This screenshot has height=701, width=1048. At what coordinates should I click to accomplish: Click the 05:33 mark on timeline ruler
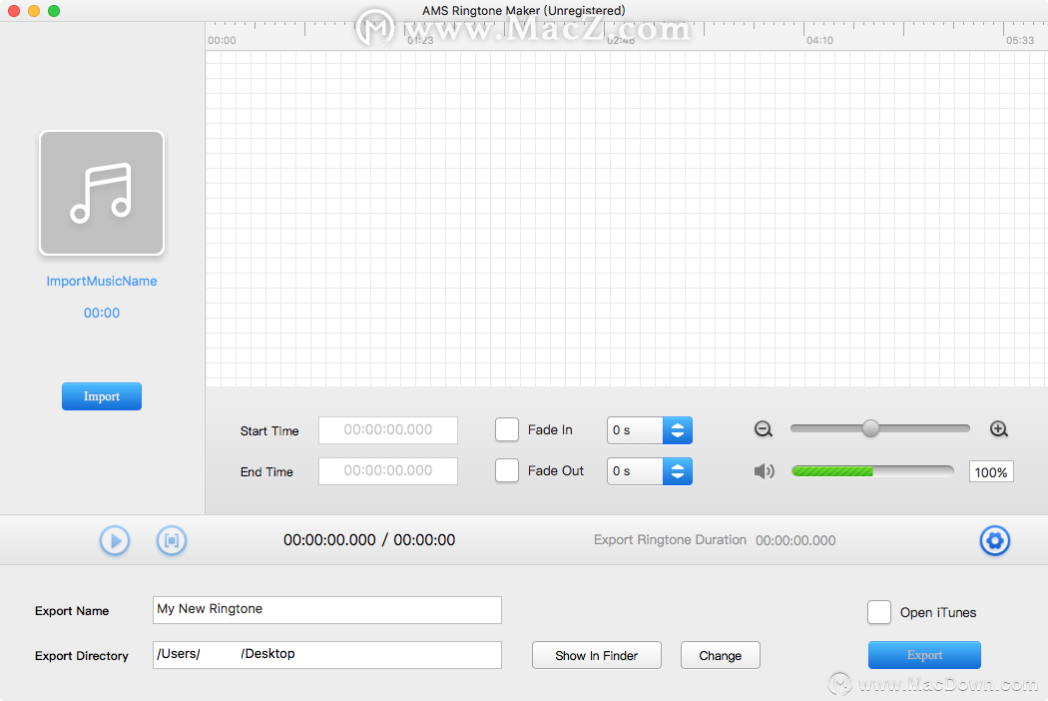(x=1020, y=40)
